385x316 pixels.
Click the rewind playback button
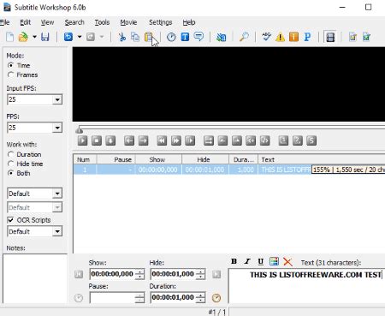162,140
